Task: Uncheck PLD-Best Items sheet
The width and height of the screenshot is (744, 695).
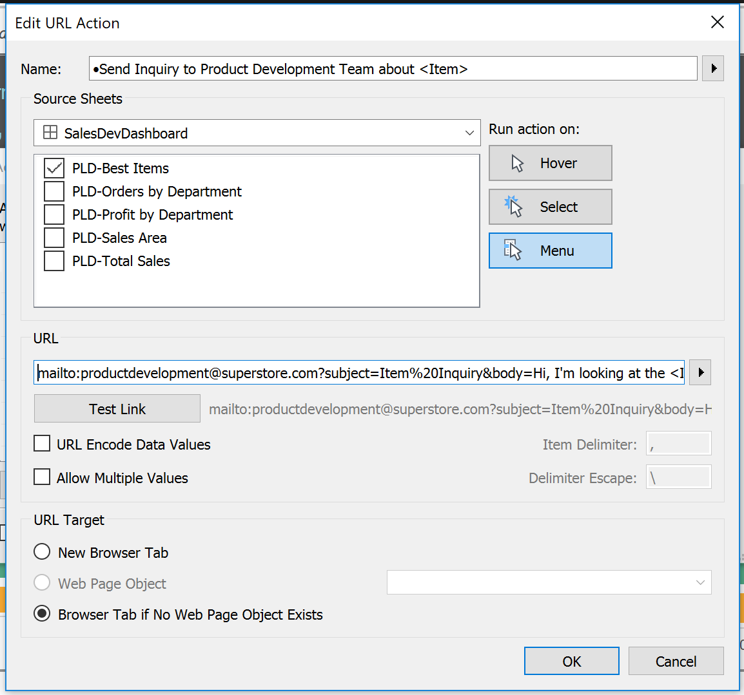Action: (54, 168)
